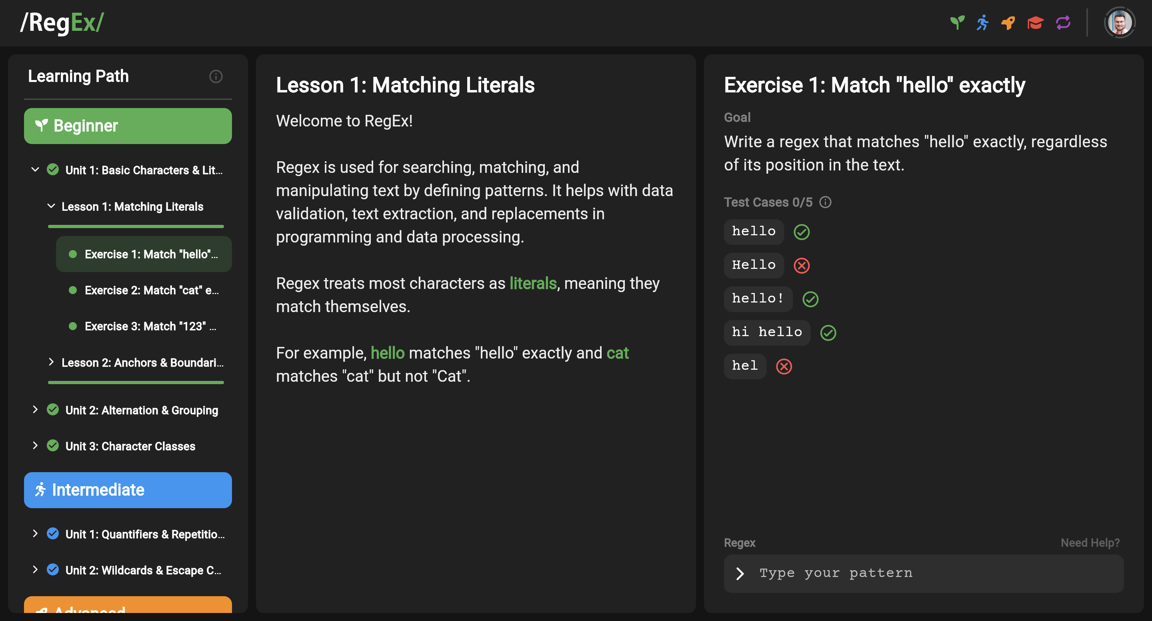
Task: Click the seedling Beginner icon in the header
Action: coord(957,23)
